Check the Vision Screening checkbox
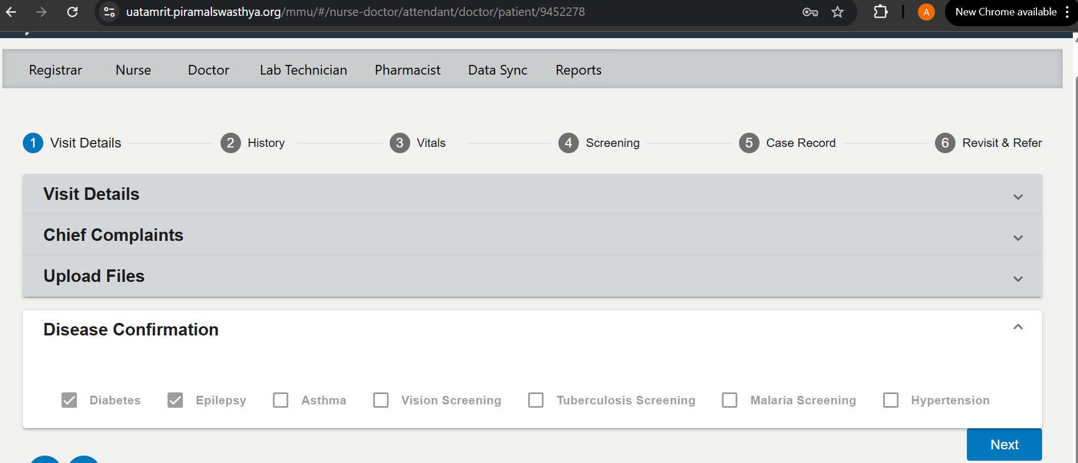This screenshot has width=1078, height=463. 381,400
